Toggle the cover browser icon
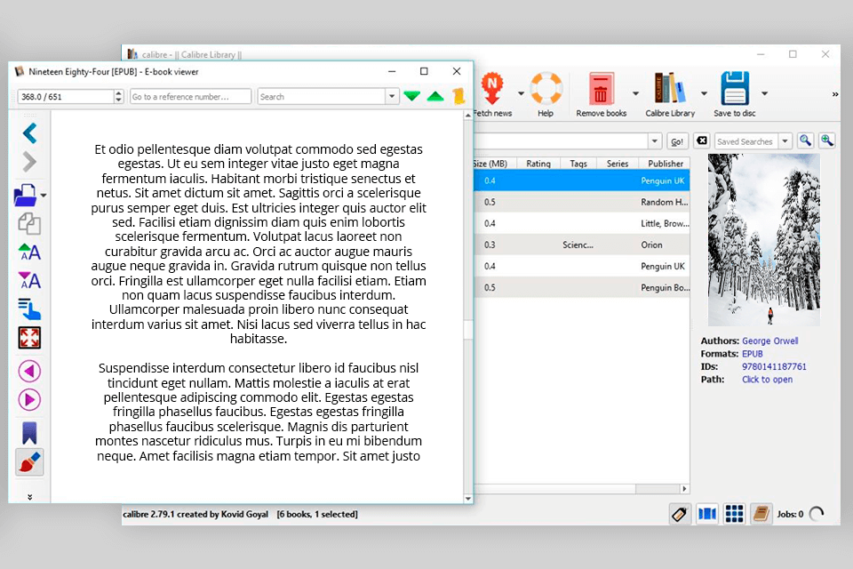 706,514
